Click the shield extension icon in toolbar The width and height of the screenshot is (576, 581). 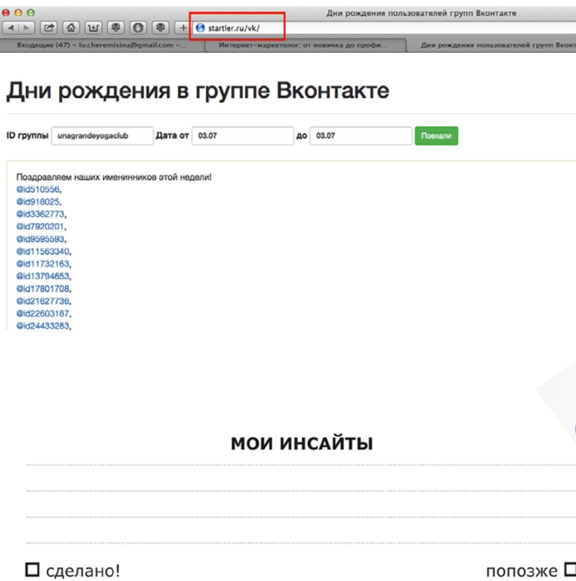(138, 28)
